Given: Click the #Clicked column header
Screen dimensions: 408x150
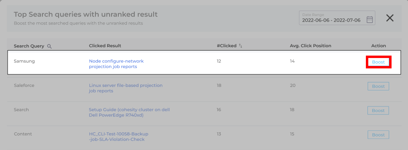Looking at the screenshot, I should pos(226,46).
